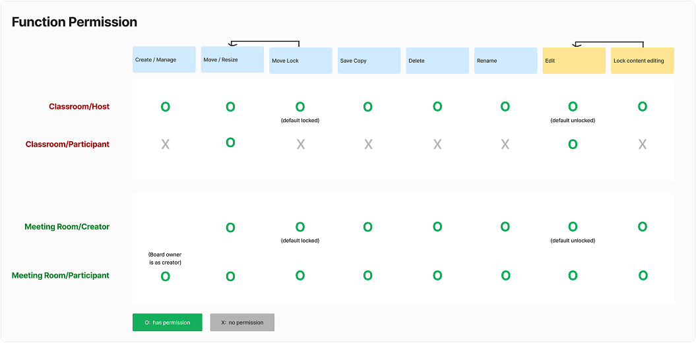696x343 pixels.
Task: Click the yellow Edit function box
Action: (573, 60)
